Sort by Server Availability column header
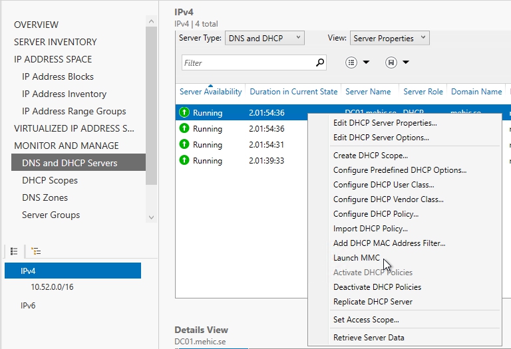The width and height of the screenshot is (511, 349). (210, 92)
